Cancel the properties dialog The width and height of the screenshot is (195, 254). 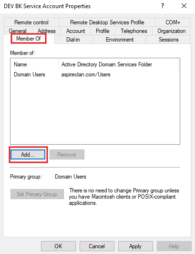tap(97, 246)
